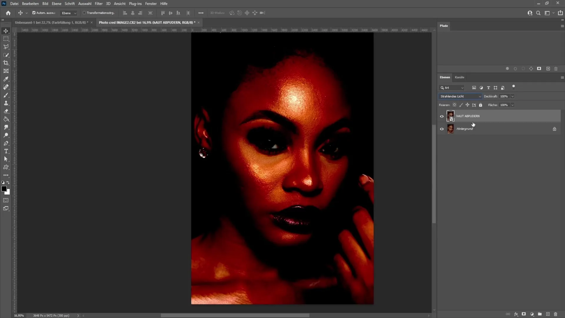Create a new layer group folder
This screenshot has height=318, width=565.
click(x=540, y=314)
